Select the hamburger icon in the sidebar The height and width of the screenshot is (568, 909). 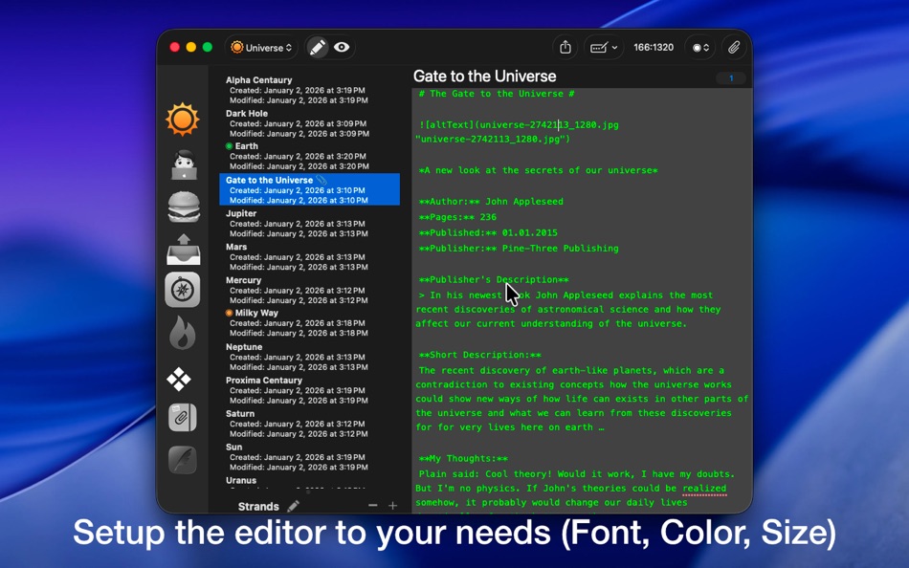click(183, 205)
